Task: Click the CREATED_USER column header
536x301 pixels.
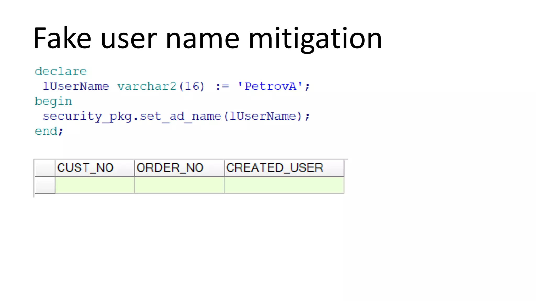Action: click(284, 168)
